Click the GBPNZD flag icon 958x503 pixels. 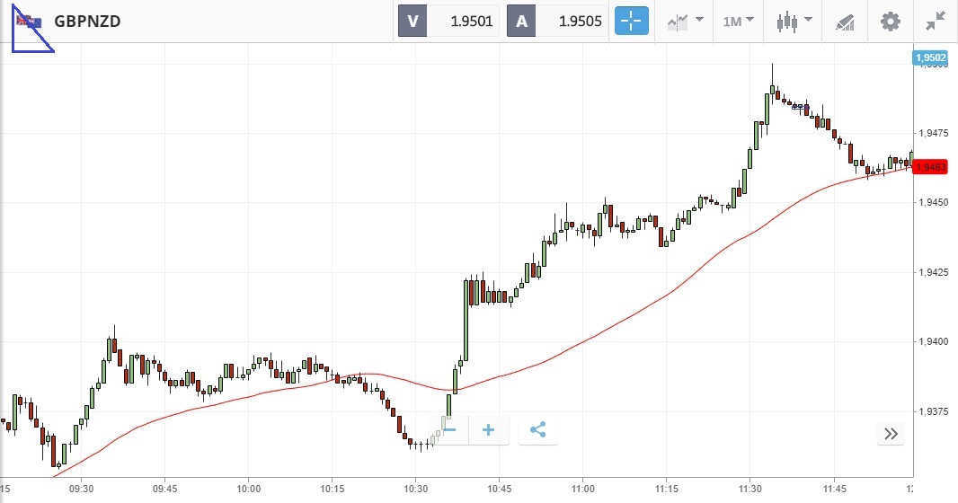click(x=29, y=21)
